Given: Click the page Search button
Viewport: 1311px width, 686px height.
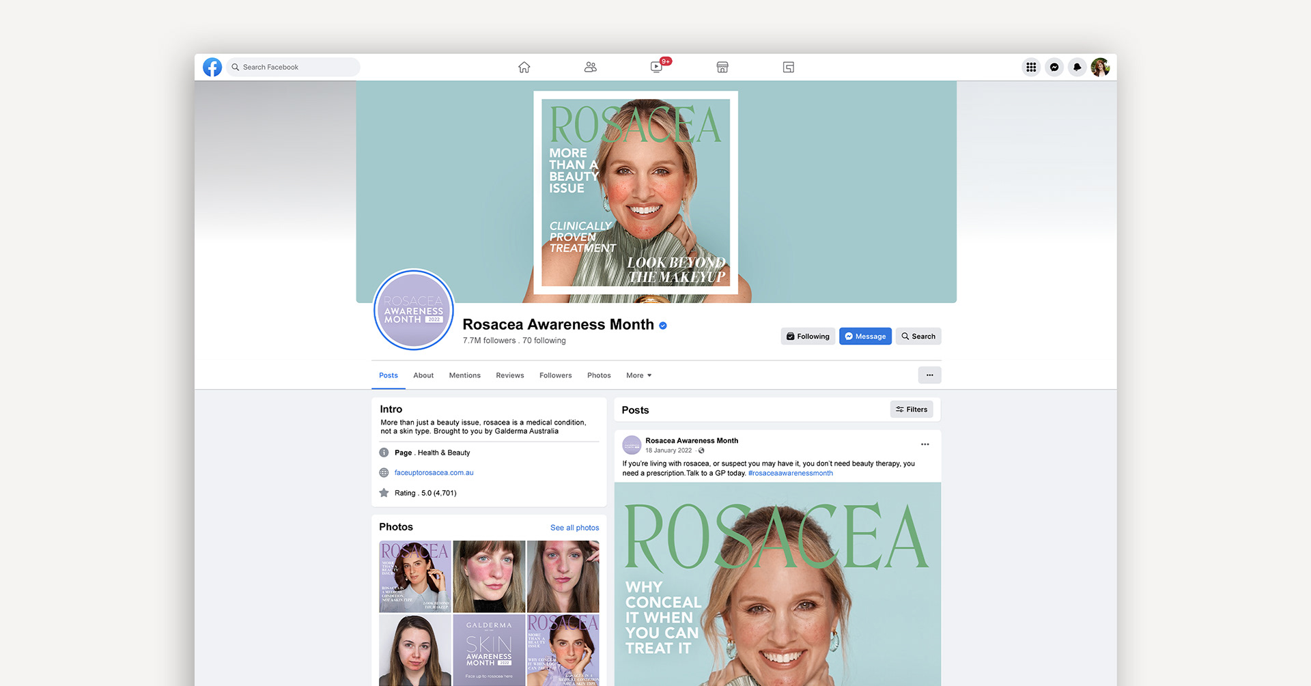Looking at the screenshot, I should (x=918, y=336).
